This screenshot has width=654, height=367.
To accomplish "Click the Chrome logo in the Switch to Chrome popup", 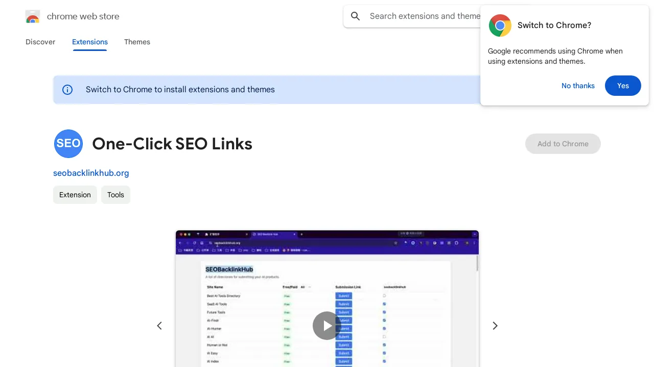I will [500, 25].
